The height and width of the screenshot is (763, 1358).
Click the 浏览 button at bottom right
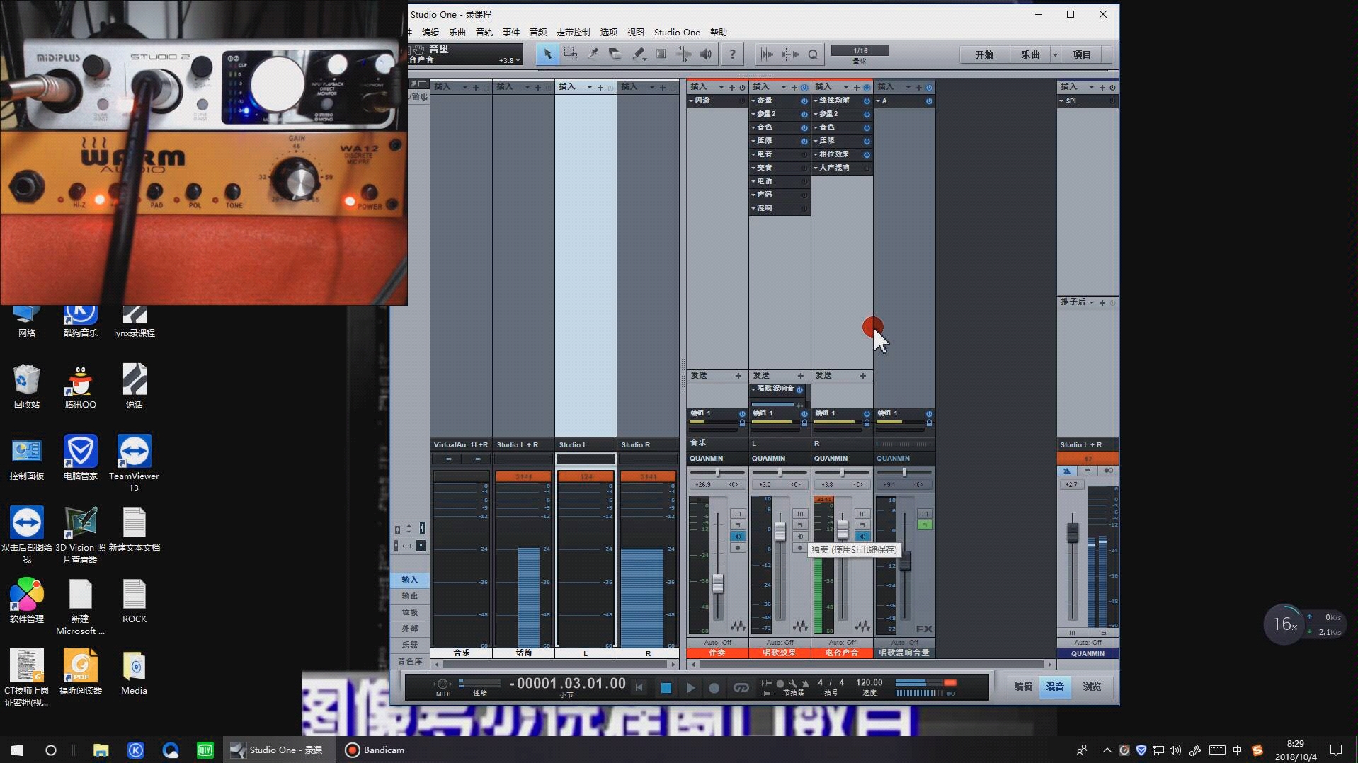[1091, 687]
